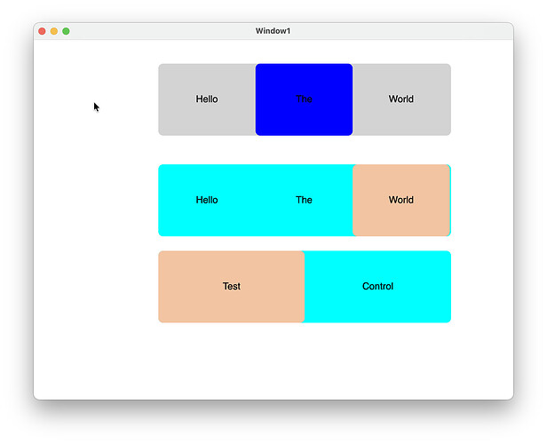Minimize Window1 using the yellow button
Viewport: 547px width, 444px height.
tap(53, 31)
